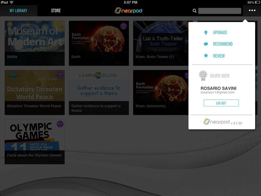The image size is (261, 196).
Task: Open the Dictators Threaten World Peace presentation
Action: 34,92
